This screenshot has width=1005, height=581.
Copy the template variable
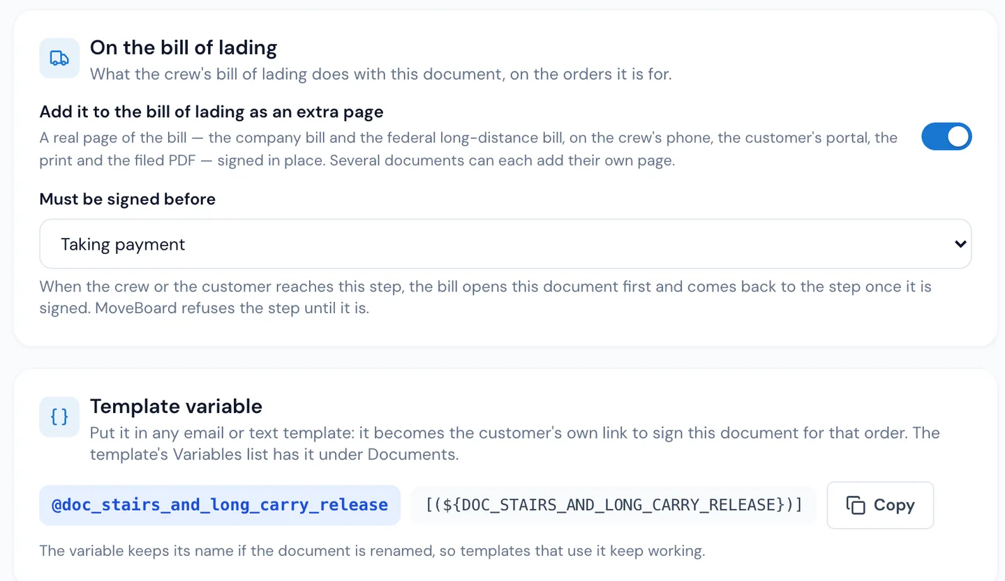880,505
